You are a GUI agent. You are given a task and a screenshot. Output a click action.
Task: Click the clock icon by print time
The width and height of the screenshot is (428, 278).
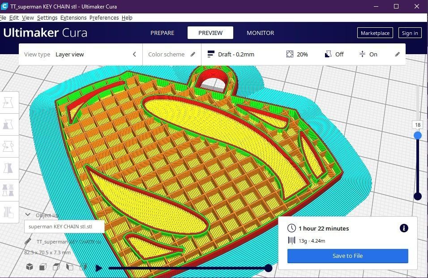click(291, 228)
